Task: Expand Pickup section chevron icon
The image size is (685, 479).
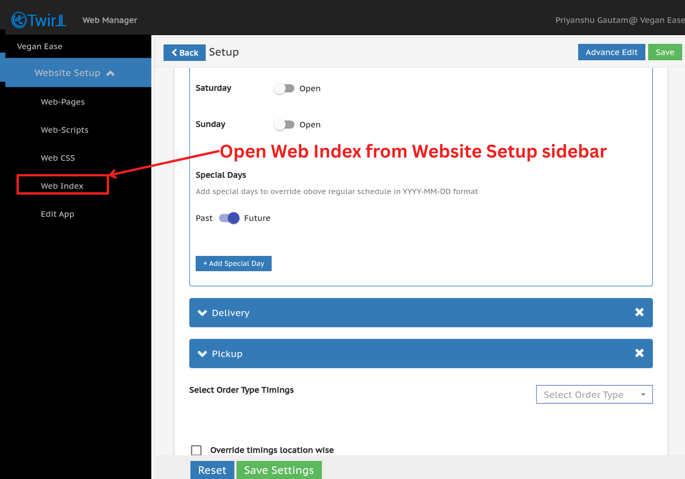Action: click(202, 354)
